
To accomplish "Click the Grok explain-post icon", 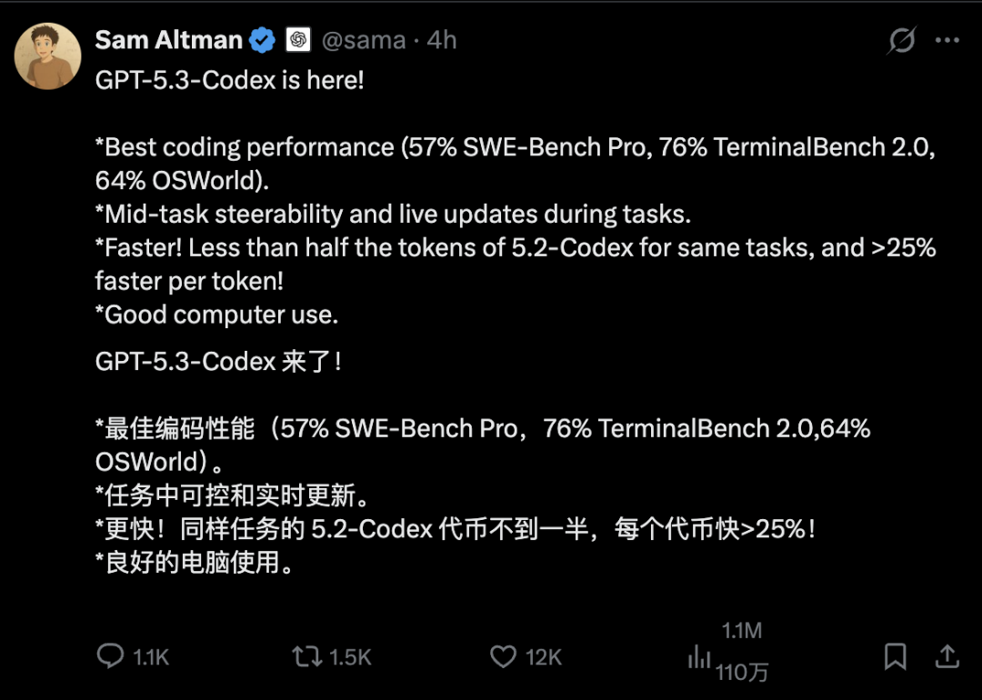I will [x=902, y=41].
